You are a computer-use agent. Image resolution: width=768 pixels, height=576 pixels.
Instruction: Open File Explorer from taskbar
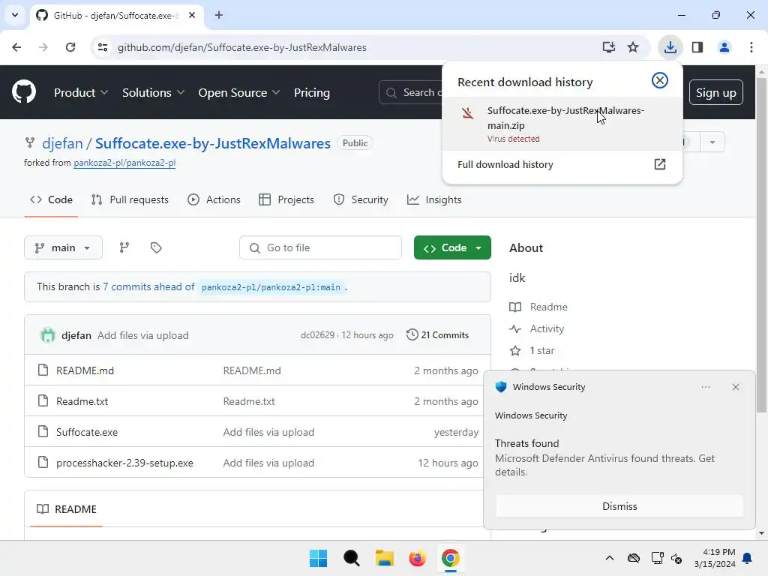coord(385,558)
